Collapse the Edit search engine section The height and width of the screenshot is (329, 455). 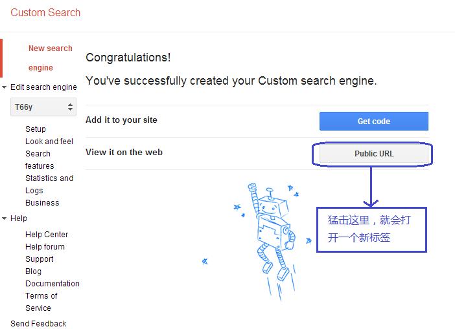click(x=5, y=87)
